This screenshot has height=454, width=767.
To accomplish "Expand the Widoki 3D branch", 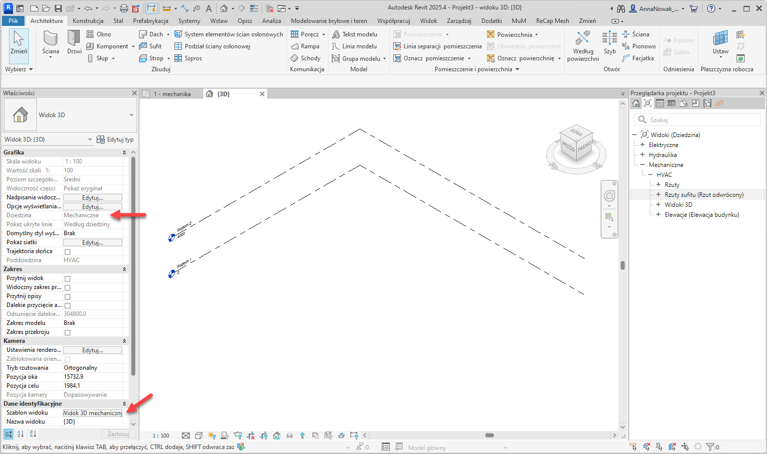I will click(658, 205).
